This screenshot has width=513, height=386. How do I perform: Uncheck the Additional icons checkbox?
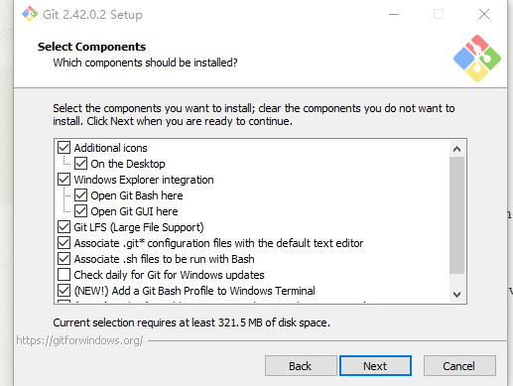[x=64, y=148]
